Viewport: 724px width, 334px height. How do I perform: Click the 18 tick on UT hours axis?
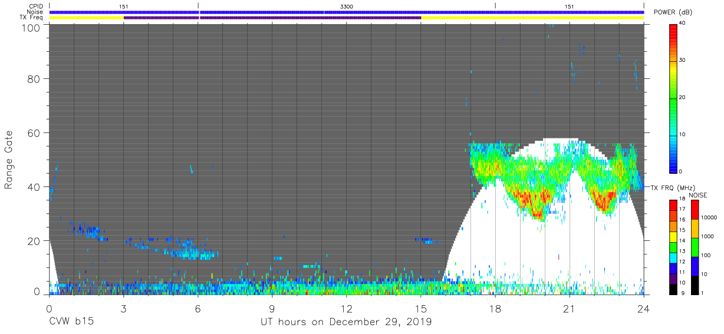[495, 308]
